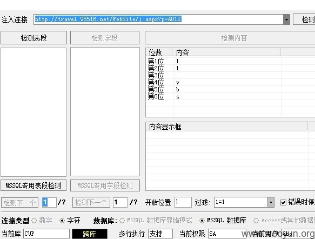Image resolution: width=315 pixels, height=239 pixels.
Task: Click the second 检测下一个 button under fields list
Action: coord(91,202)
